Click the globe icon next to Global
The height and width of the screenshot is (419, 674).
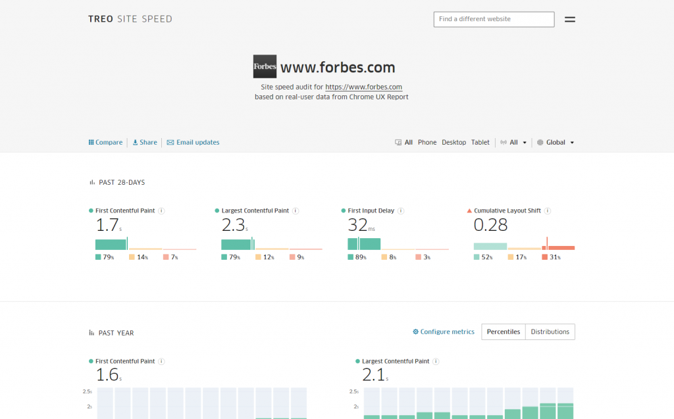[x=540, y=142]
